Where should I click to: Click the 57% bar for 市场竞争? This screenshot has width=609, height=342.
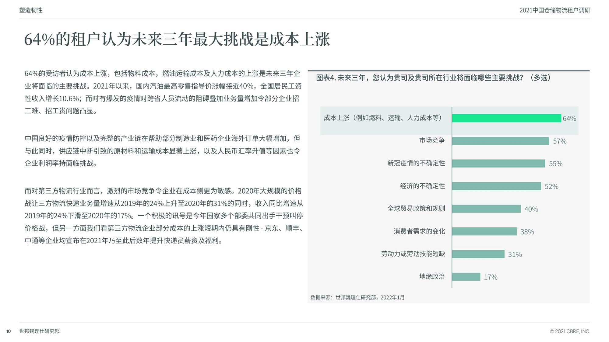pyautogui.click(x=501, y=141)
